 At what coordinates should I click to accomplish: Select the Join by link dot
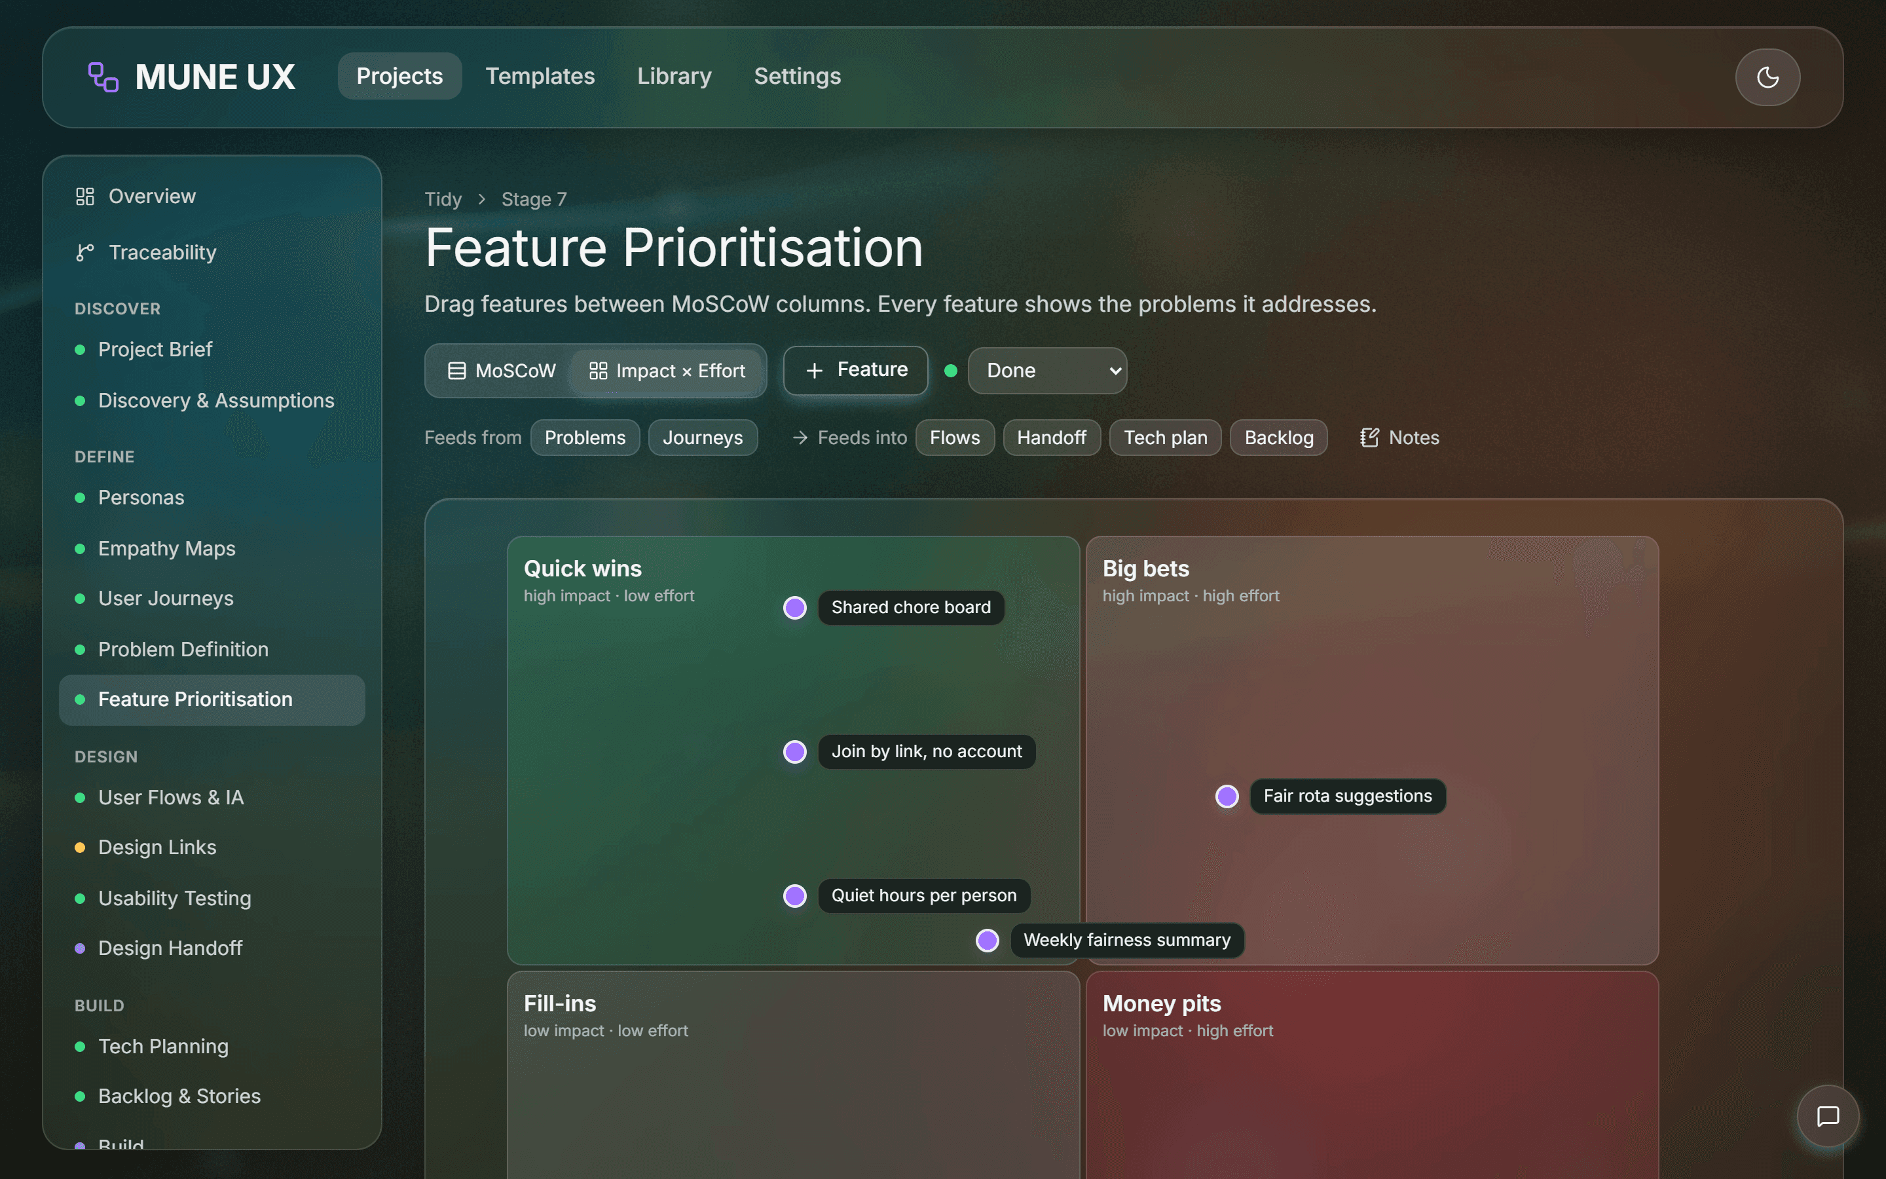tap(795, 752)
